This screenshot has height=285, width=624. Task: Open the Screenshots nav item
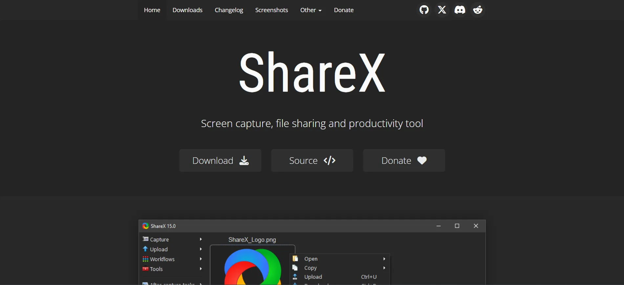[x=271, y=10]
